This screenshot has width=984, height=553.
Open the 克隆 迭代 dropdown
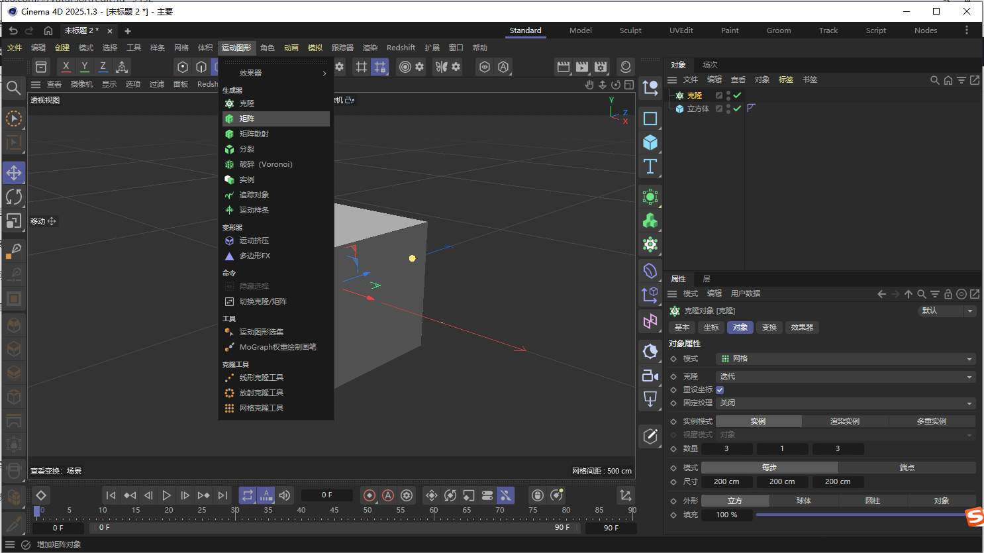click(846, 376)
